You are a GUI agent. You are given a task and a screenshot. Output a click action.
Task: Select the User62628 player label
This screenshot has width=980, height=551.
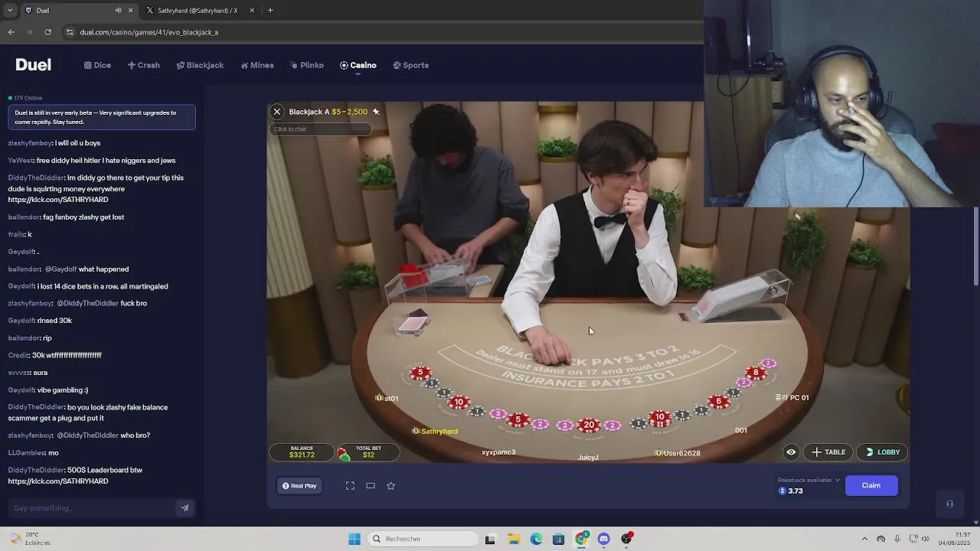pyautogui.click(x=678, y=453)
